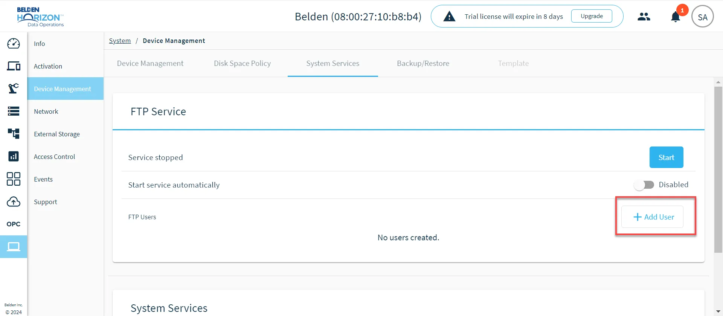Image resolution: width=723 pixels, height=316 pixels.
Task: Go to External Storage
Action: (66, 134)
